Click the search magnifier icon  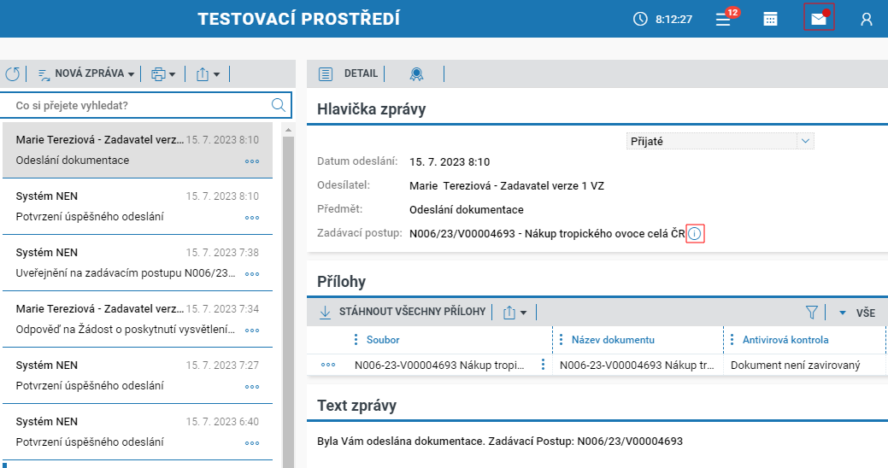coord(278,105)
